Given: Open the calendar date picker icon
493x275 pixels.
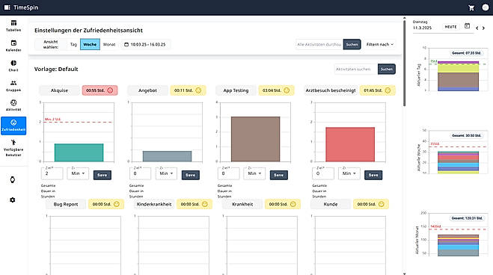Looking at the screenshot, I should [x=468, y=26].
